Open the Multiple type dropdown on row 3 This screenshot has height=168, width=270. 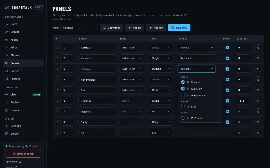(x=161, y=69)
